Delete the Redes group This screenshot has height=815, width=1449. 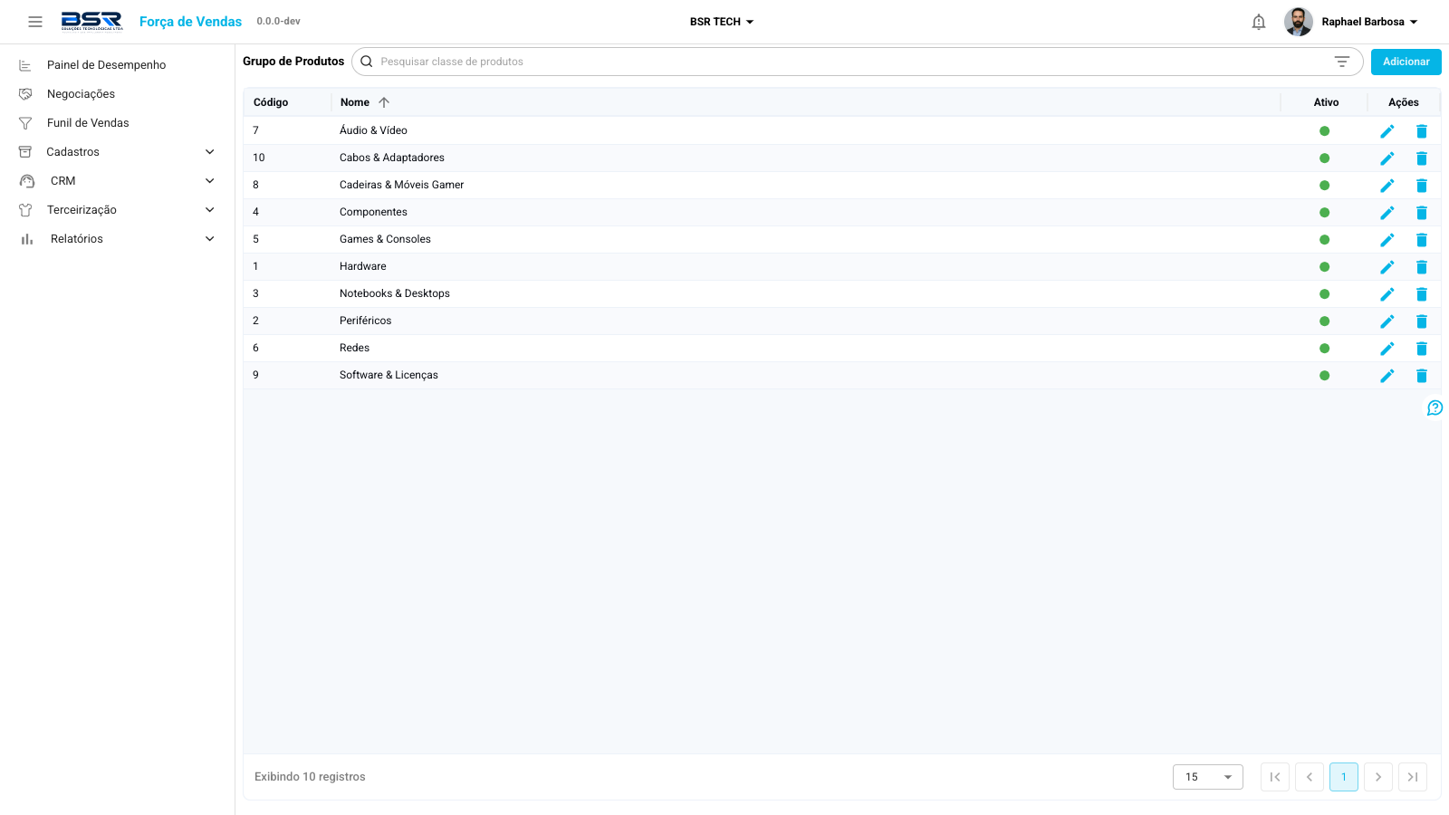click(x=1422, y=349)
